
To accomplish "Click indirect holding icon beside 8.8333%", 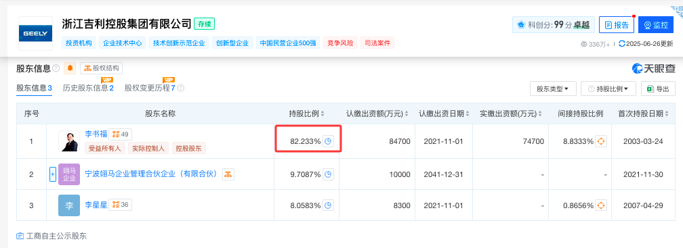I will coord(601,141).
